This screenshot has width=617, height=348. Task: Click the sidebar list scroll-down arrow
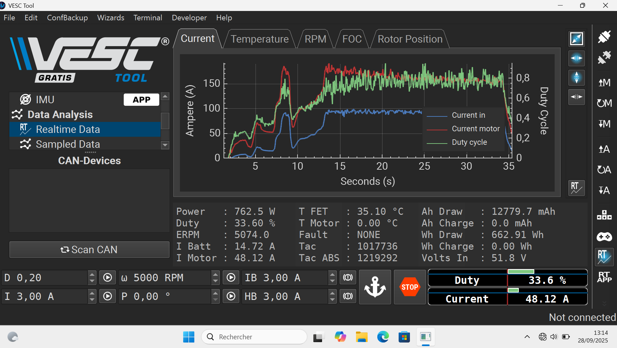(165, 145)
